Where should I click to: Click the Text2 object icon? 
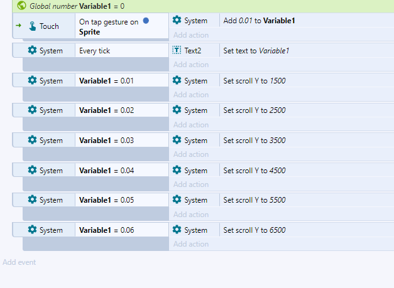tap(177, 50)
